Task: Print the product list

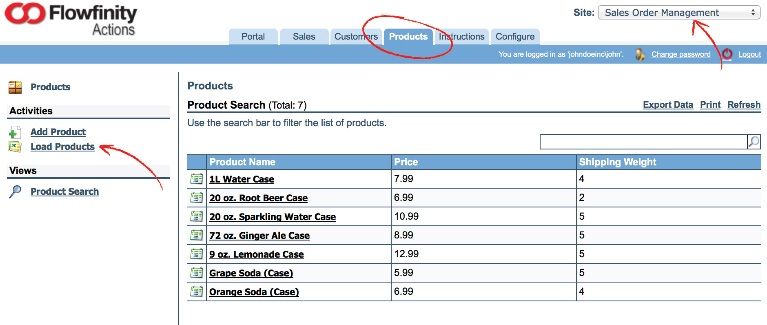Action: tap(710, 105)
